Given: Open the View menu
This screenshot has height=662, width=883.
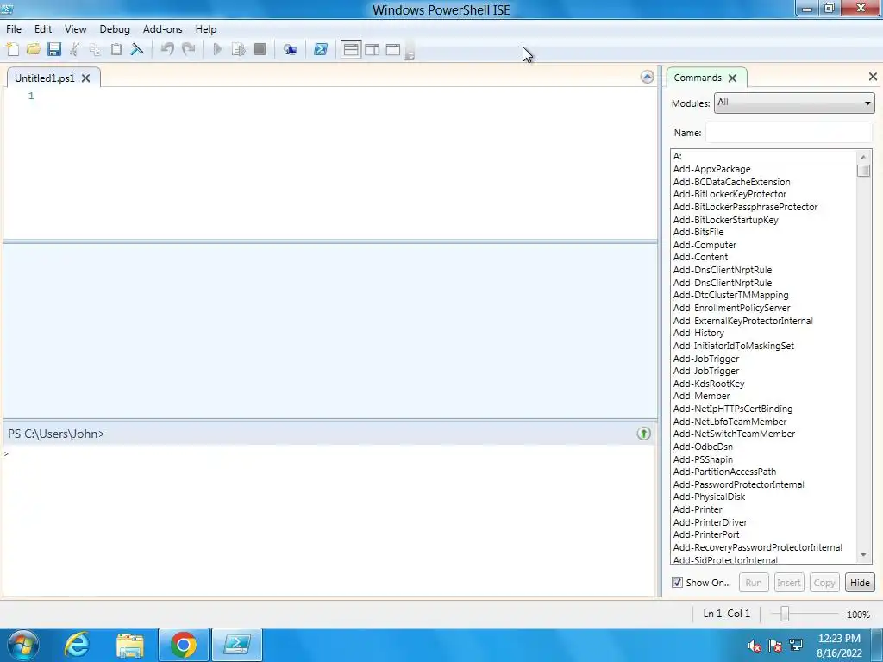Looking at the screenshot, I should 76,29.
